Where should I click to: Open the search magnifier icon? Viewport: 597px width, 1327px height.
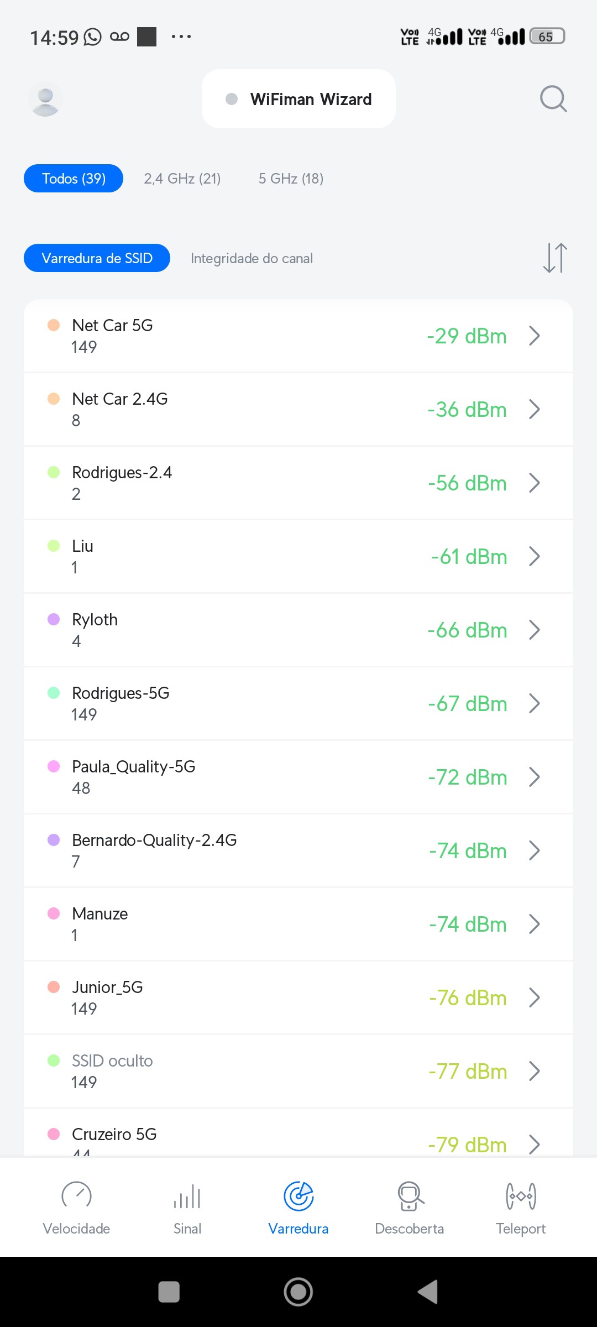553,99
